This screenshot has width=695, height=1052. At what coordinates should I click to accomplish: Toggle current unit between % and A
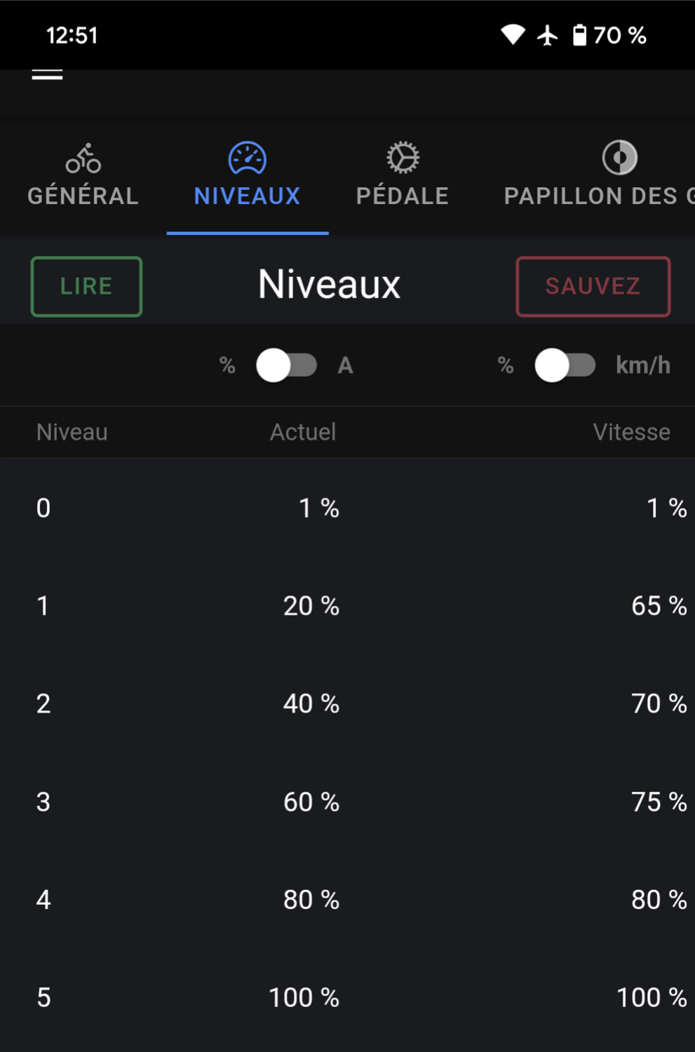pos(286,365)
